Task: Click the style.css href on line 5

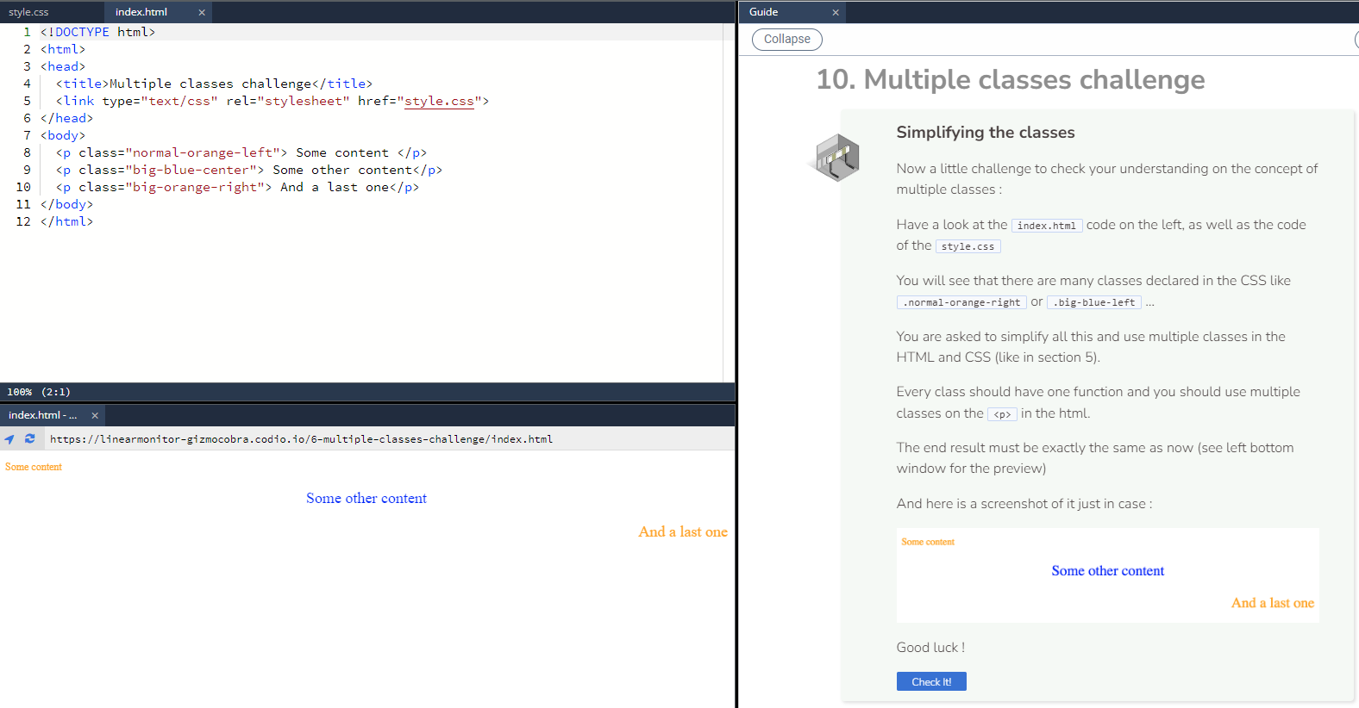Action: [x=439, y=101]
